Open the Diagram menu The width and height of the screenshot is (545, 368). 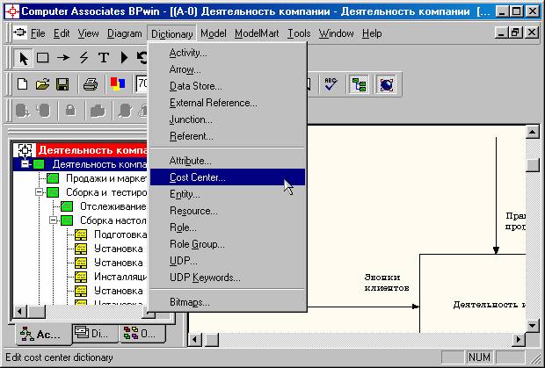pos(125,33)
